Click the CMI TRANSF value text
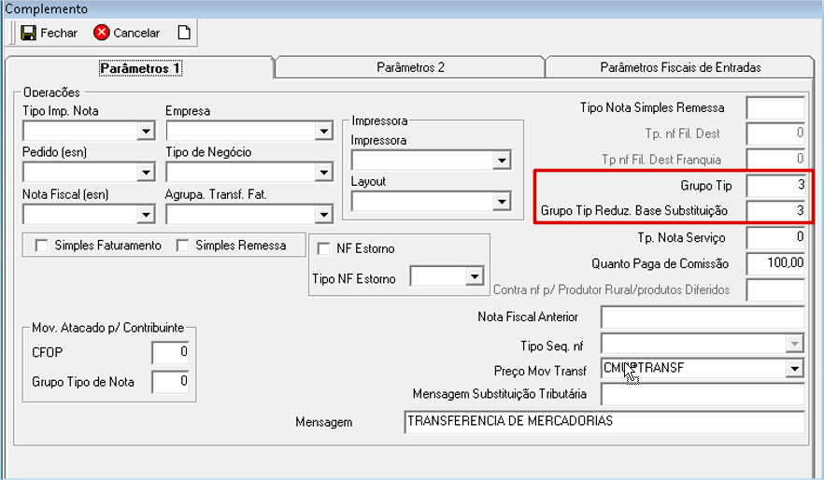 pyautogui.click(x=644, y=368)
